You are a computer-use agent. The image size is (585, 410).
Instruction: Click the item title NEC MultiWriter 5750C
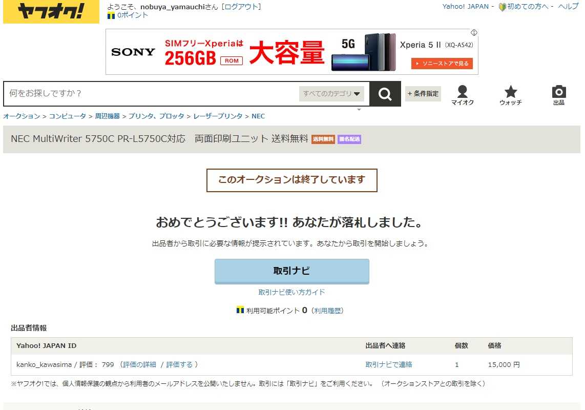(159, 139)
